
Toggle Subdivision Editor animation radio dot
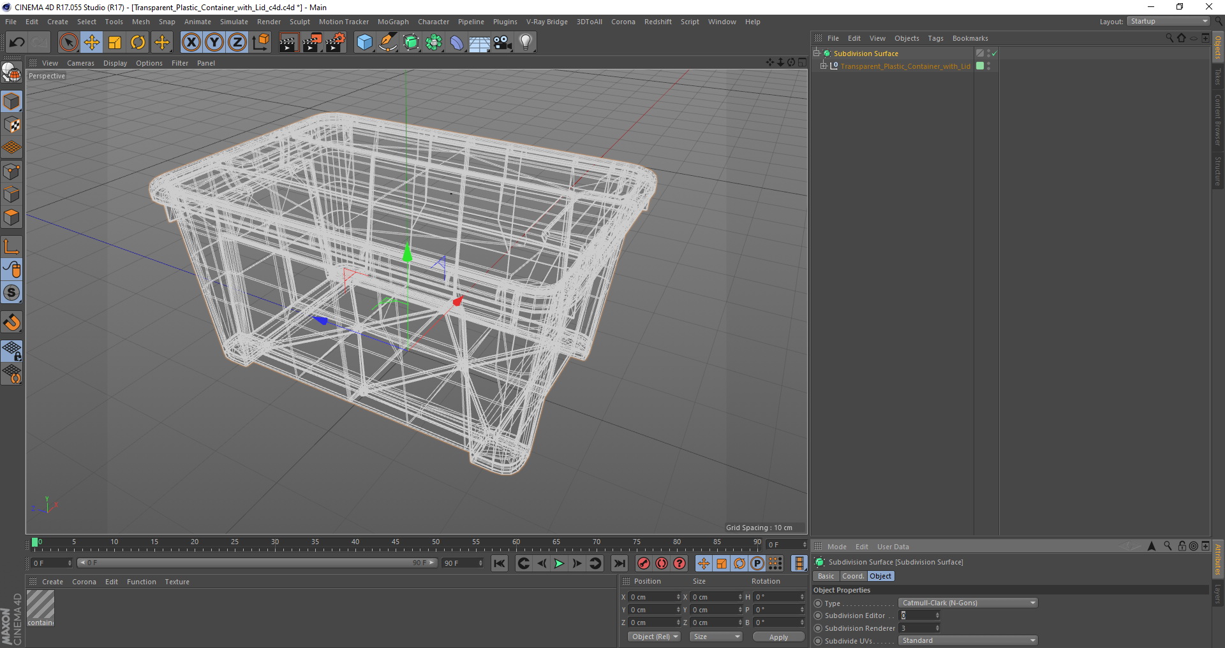point(818,616)
